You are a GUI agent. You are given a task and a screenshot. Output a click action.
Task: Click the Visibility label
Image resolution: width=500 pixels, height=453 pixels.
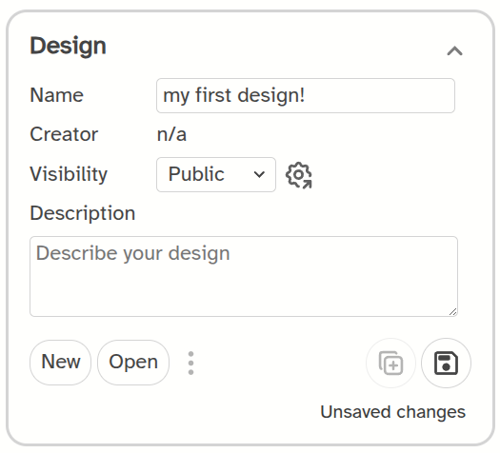(x=69, y=174)
